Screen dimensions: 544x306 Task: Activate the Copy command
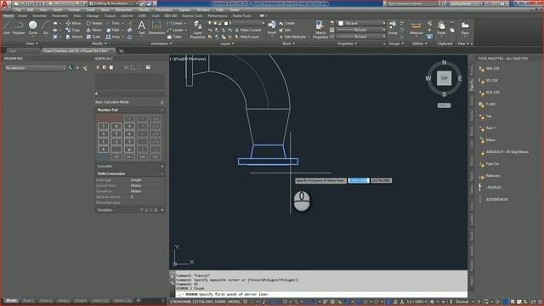point(73,31)
